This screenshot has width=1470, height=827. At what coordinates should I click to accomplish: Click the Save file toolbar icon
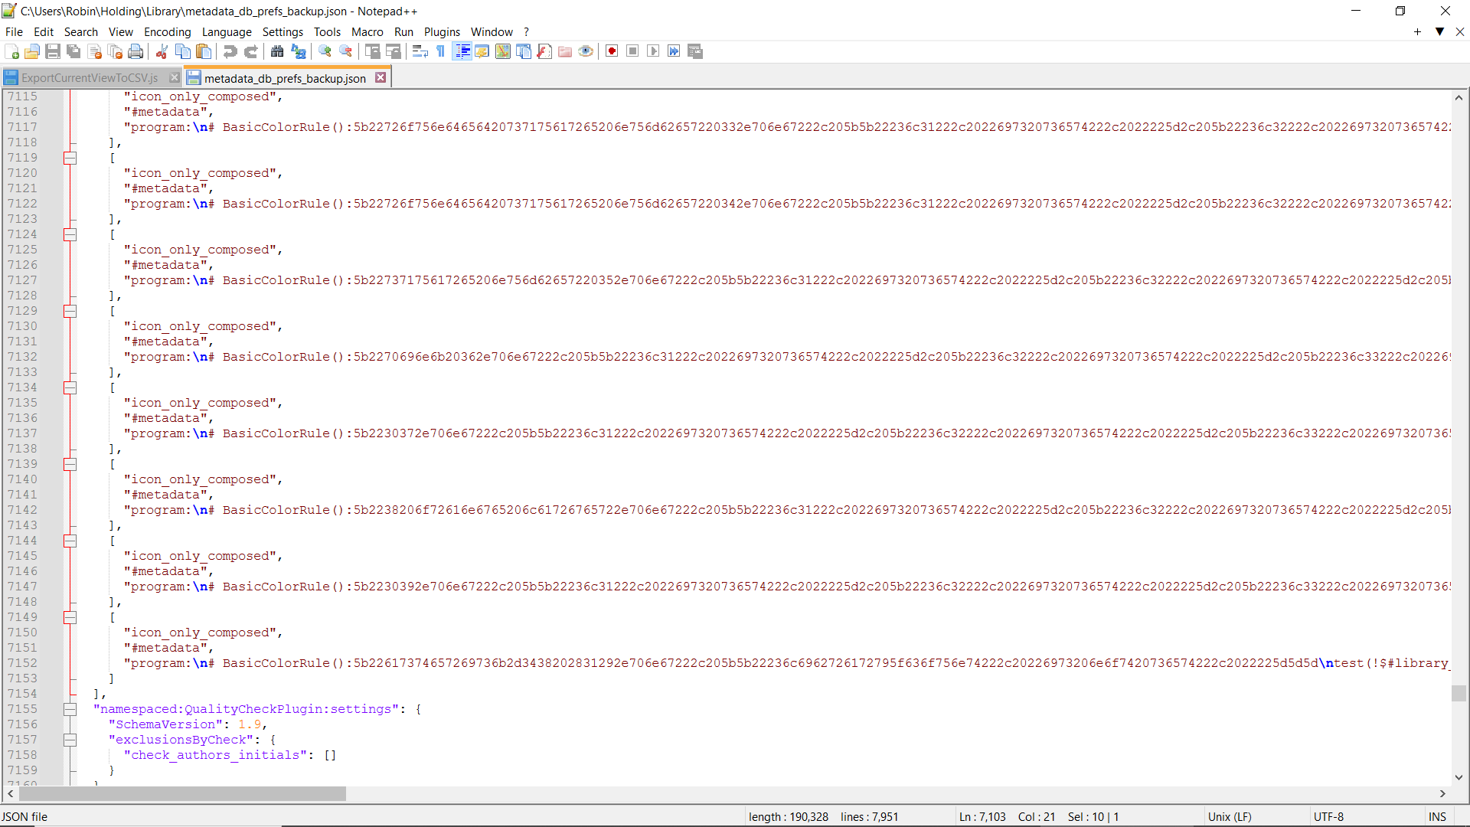(53, 51)
